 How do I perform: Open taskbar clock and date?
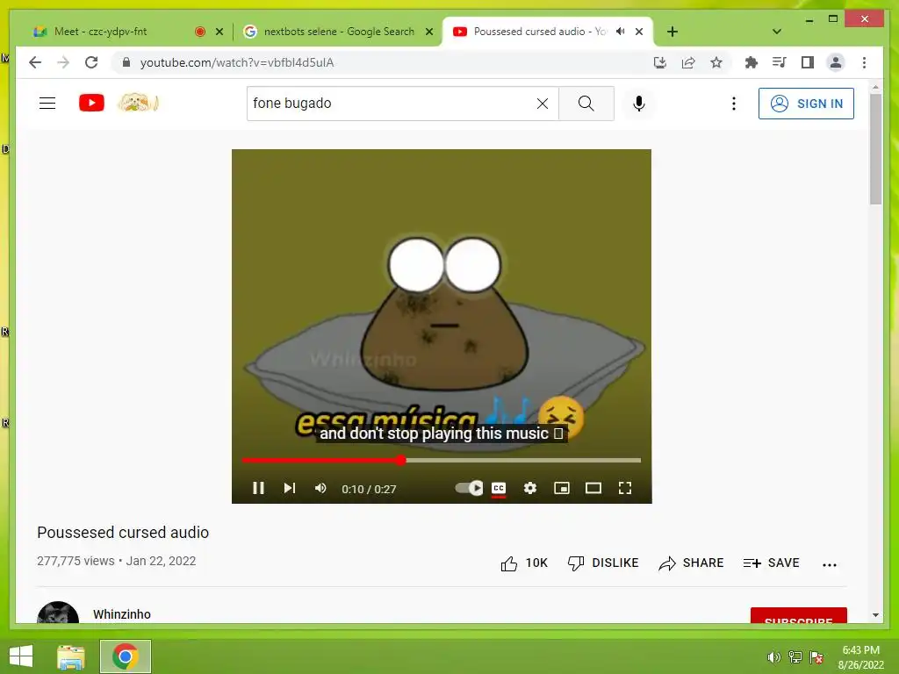coord(860,657)
